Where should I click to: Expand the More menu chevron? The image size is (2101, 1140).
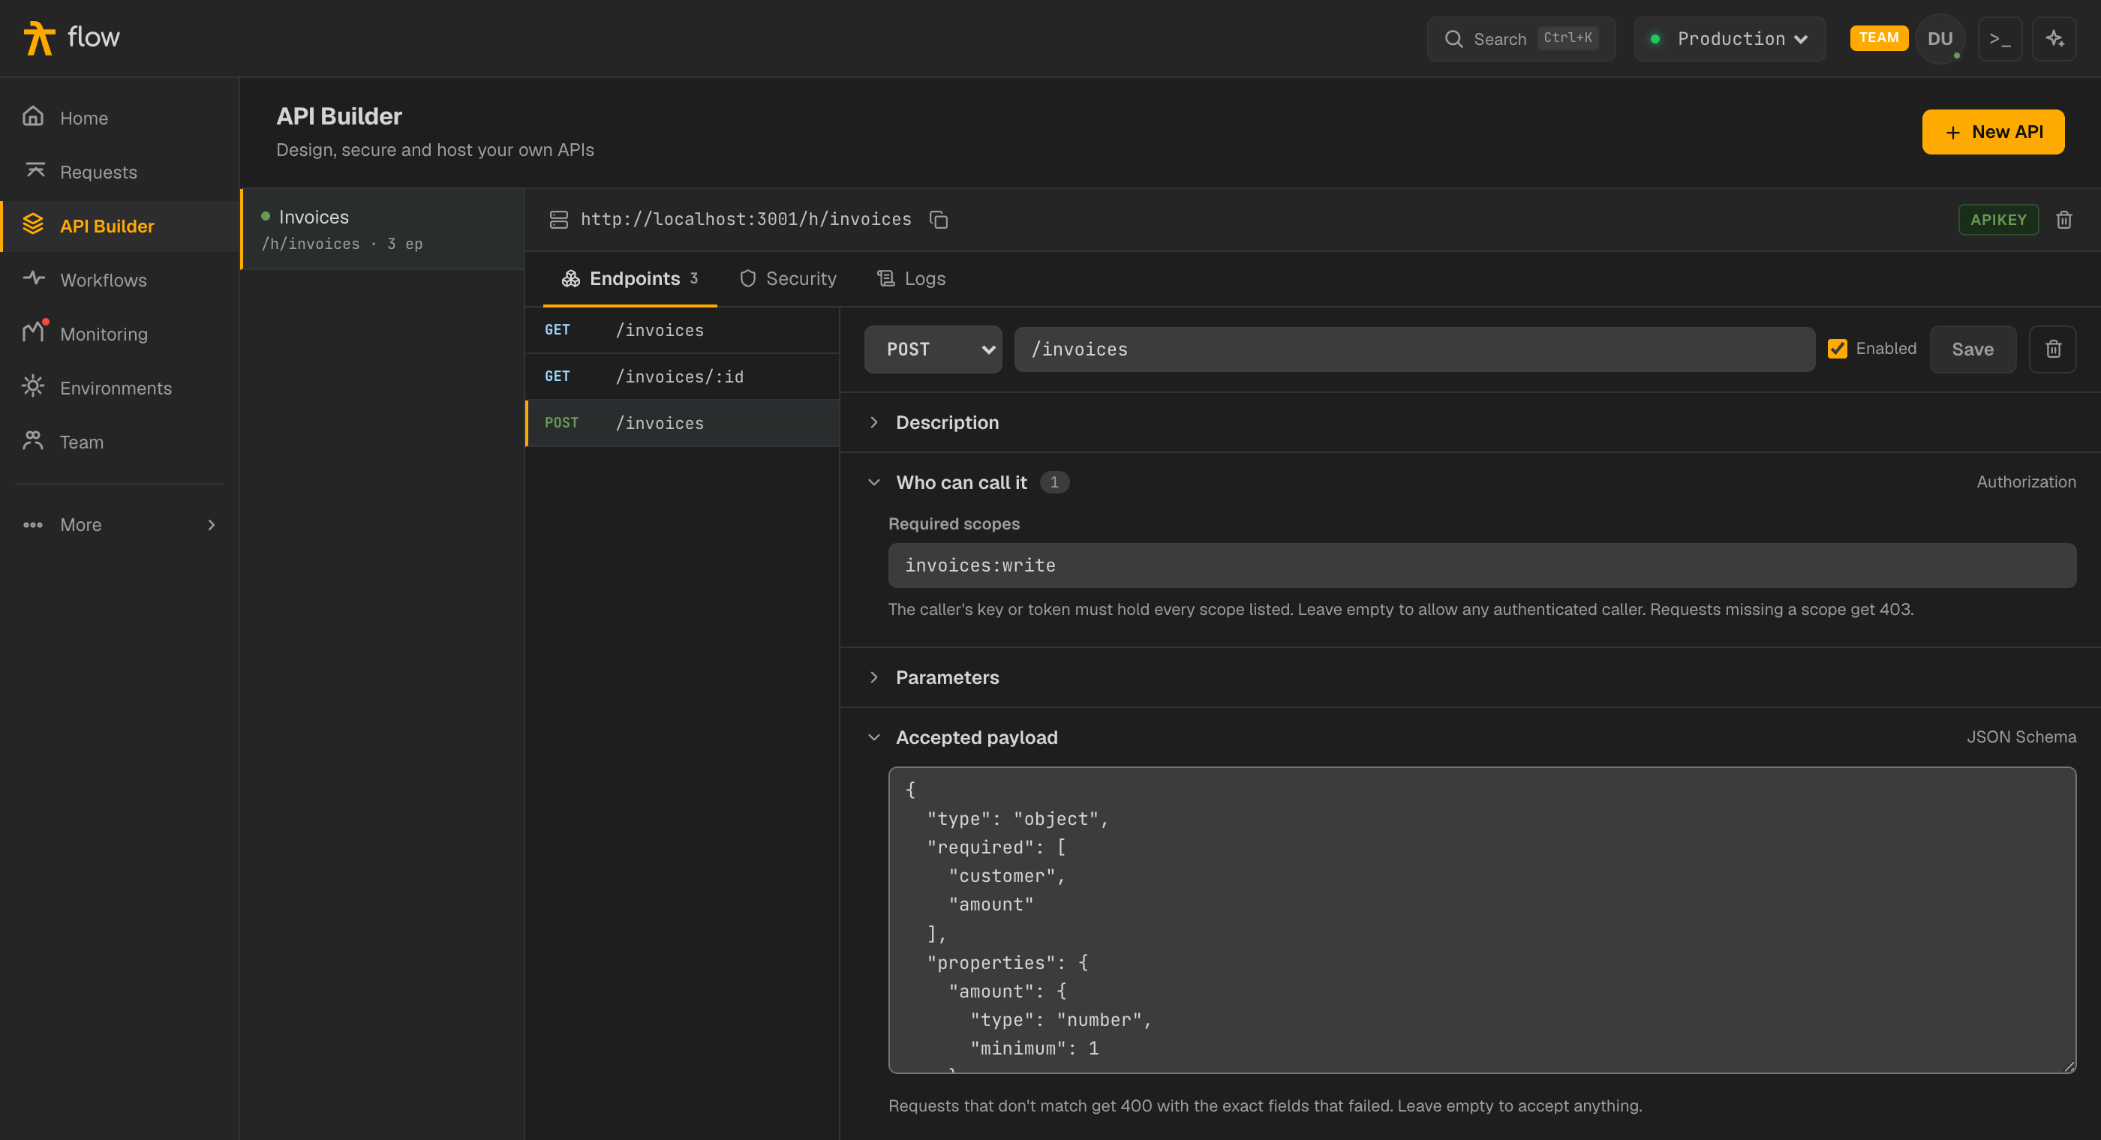pos(212,524)
